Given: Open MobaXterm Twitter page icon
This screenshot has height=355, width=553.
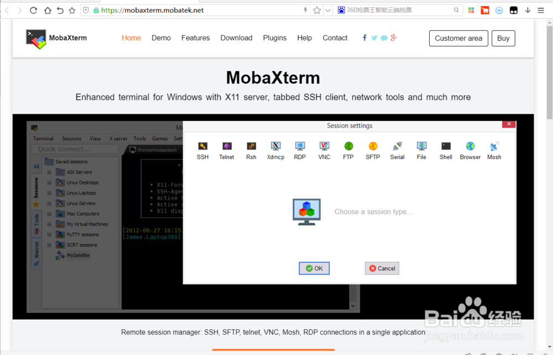Looking at the screenshot, I should (x=374, y=38).
